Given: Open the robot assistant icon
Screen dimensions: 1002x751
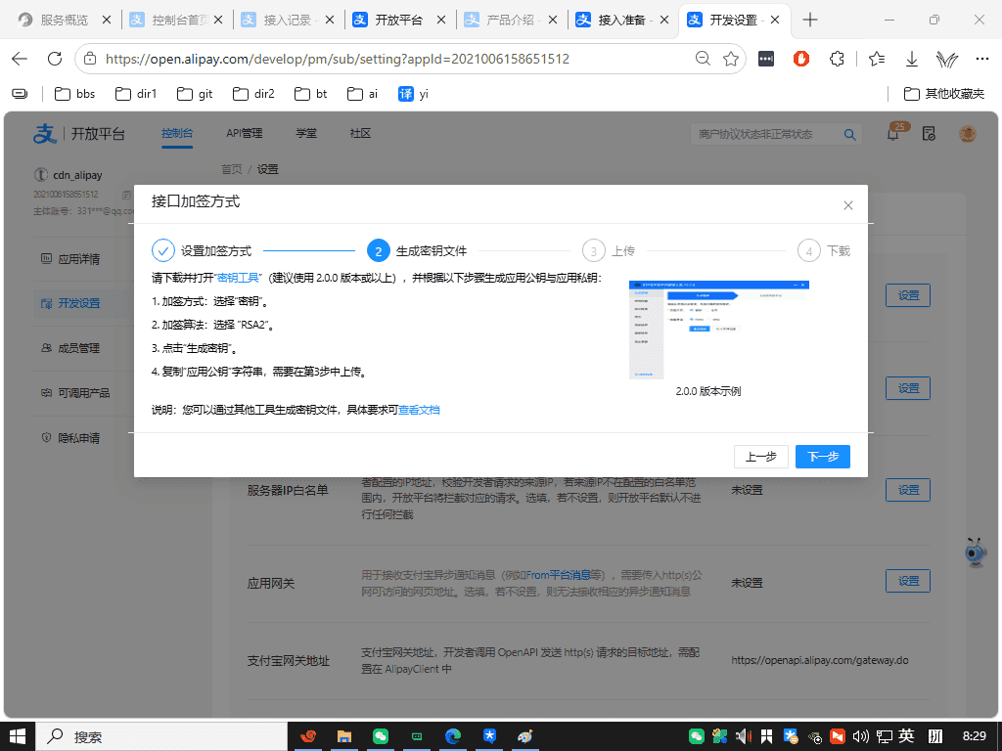Looking at the screenshot, I should pos(976,552).
